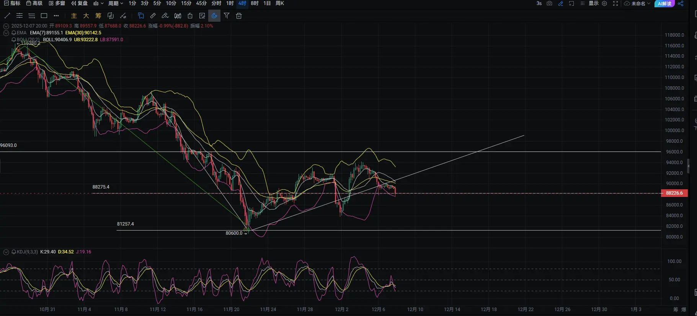Image resolution: width=697 pixels, height=316 pixels.
Task: Switch to 5分 timeframe
Action: tap(157, 3)
